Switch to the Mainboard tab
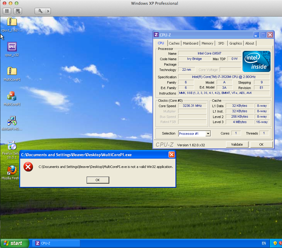Viewport: 282px width, 248px height. point(191,43)
